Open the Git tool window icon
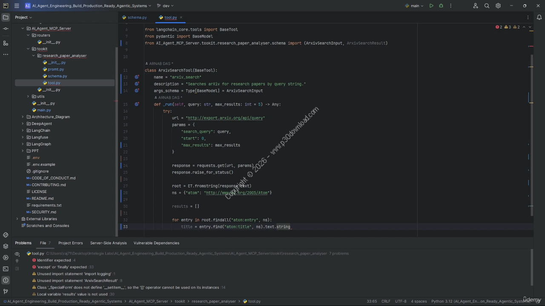This screenshot has width=545, height=306. pyautogui.click(x=6, y=292)
